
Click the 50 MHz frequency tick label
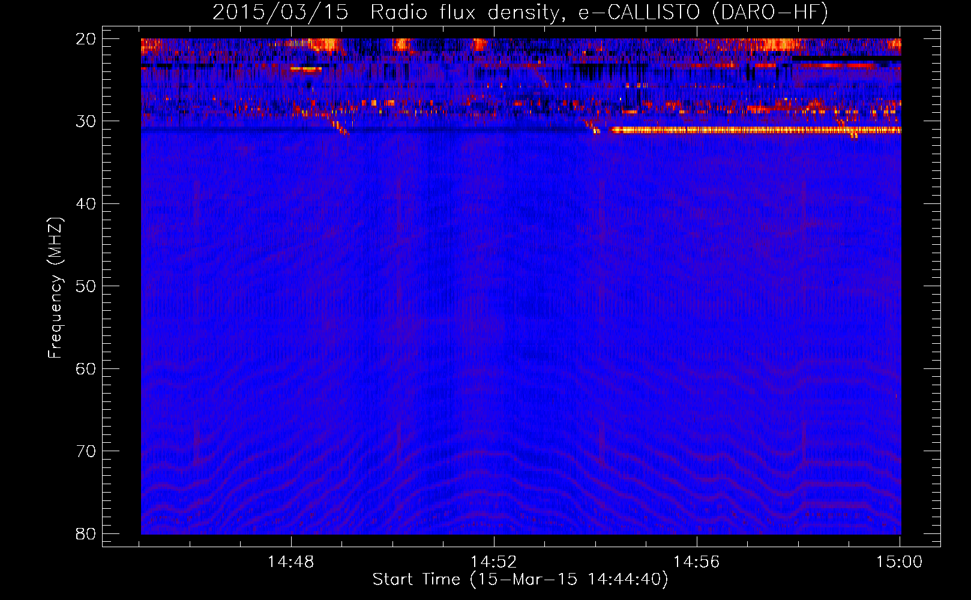(x=86, y=286)
